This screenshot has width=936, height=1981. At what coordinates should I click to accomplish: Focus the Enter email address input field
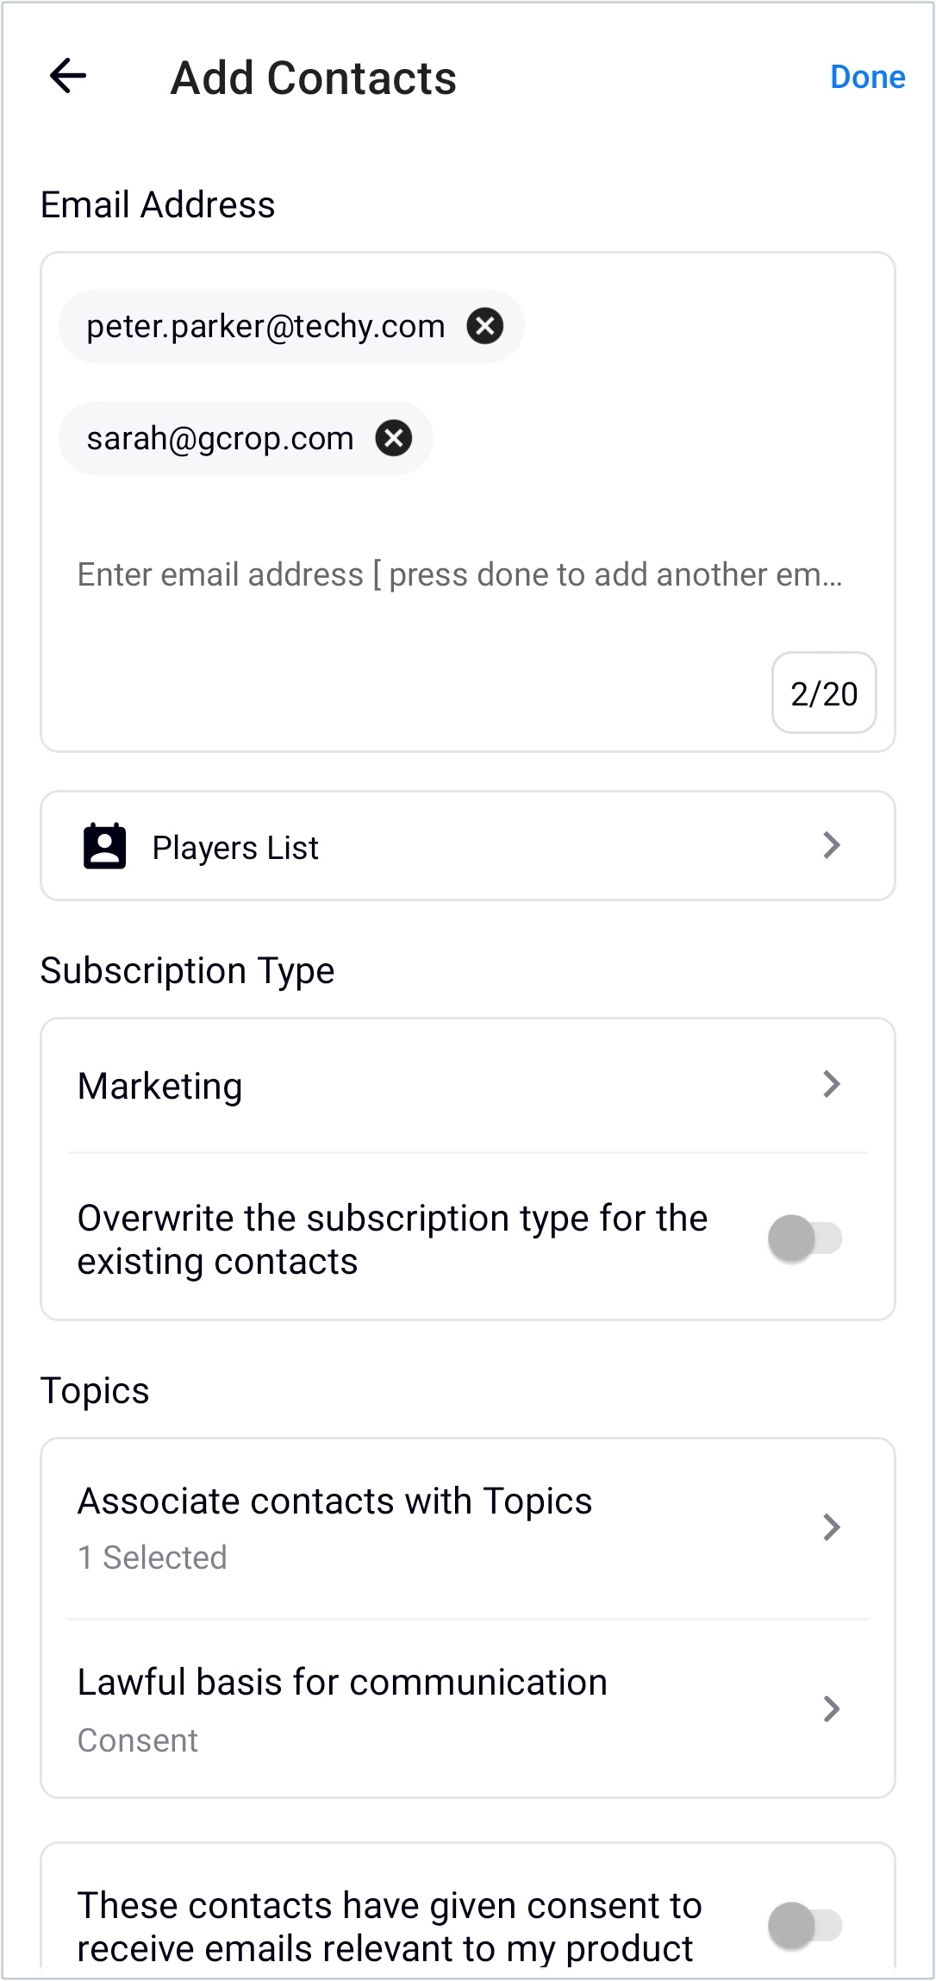(x=459, y=574)
